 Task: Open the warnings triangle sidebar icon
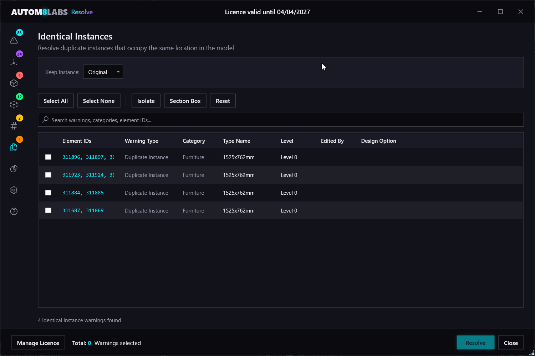click(x=14, y=40)
